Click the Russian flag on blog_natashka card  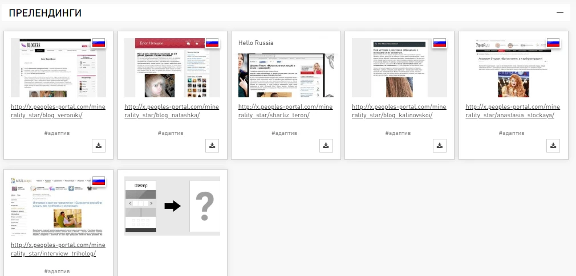(x=212, y=43)
